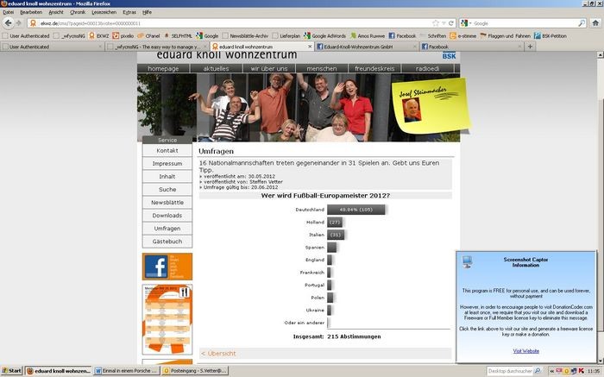Open the Lieferplan bookmark
604x377 pixels.
pos(286,35)
